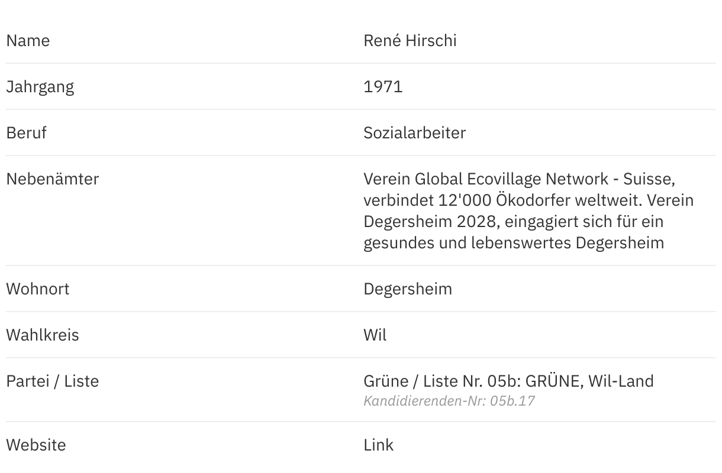Click 'gesundes und lebenswertes Degersheim' line
722x473 pixels.
[x=513, y=243]
